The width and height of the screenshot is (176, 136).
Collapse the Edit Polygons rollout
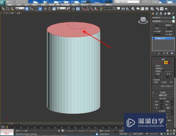tap(163, 95)
